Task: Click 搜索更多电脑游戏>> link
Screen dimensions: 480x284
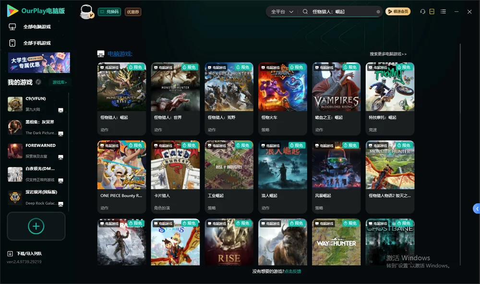Action: (388, 54)
